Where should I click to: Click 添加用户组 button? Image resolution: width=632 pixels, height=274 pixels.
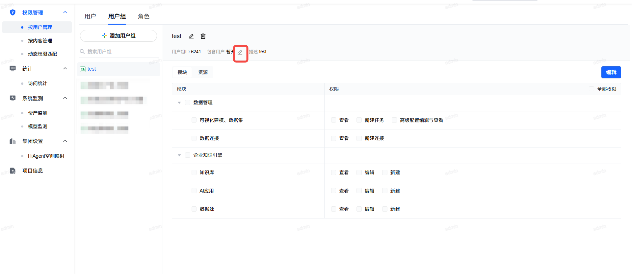click(118, 36)
